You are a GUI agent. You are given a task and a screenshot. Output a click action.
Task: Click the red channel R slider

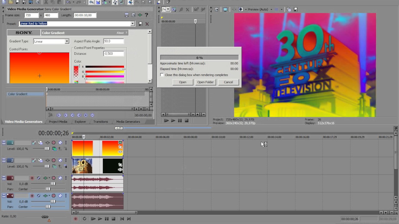click(105, 67)
